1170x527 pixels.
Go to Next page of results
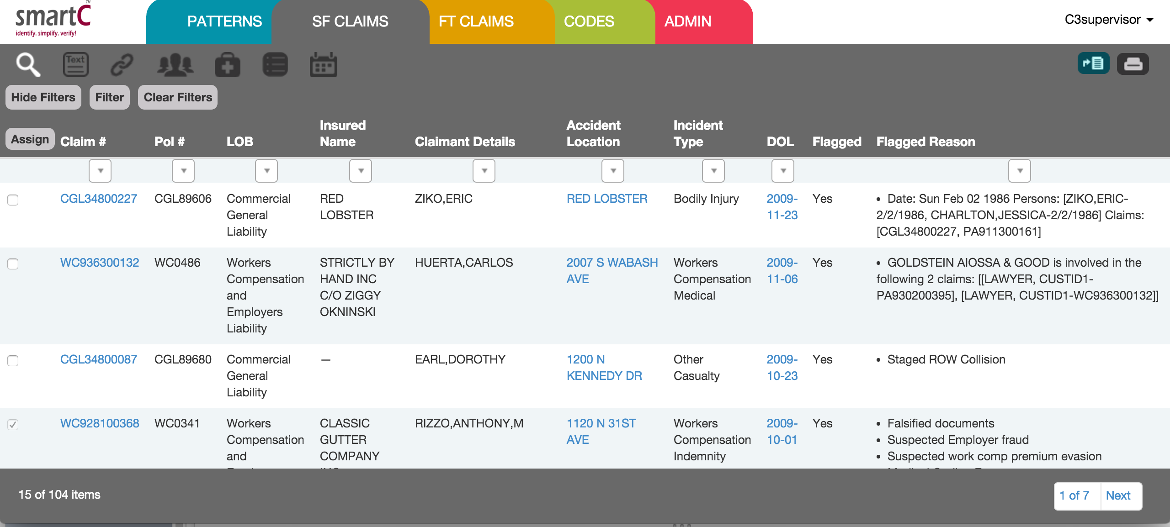1118,495
